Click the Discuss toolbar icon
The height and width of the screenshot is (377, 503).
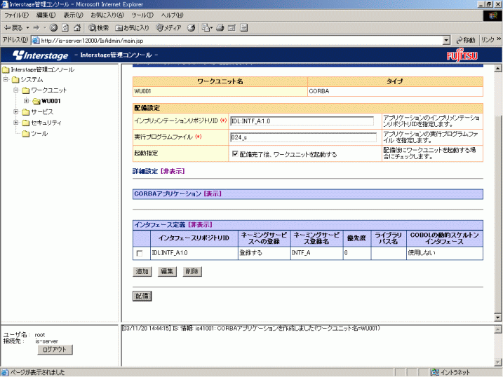(x=244, y=28)
